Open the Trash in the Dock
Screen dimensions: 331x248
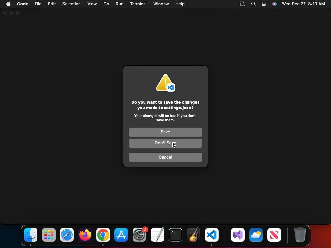pos(300,235)
